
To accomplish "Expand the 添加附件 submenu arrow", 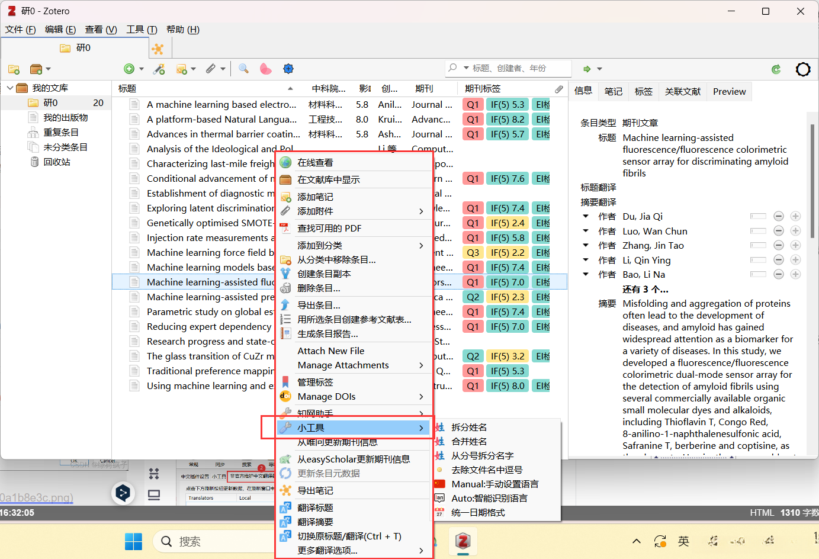I will click(x=421, y=211).
